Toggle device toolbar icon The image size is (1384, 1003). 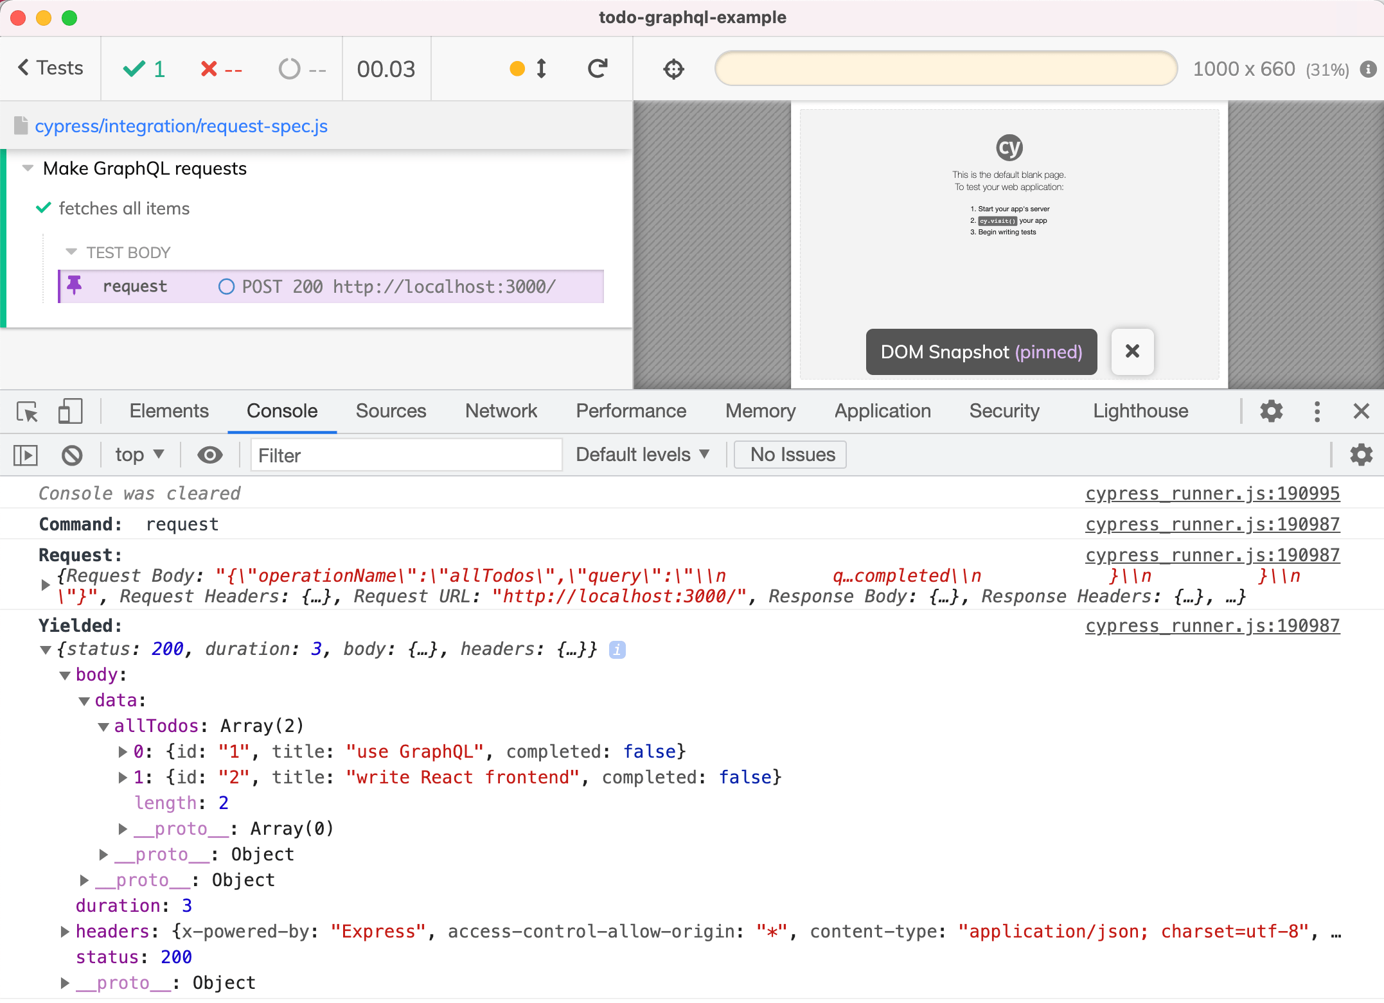click(x=70, y=411)
